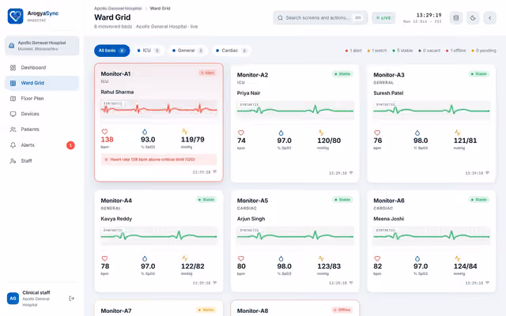Open the Floor Plan page
Image resolution: width=506 pixels, height=316 pixels.
click(x=42, y=98)
